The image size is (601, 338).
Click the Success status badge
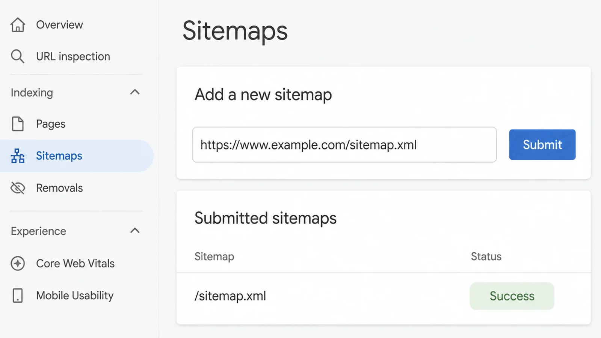(512, 296)
